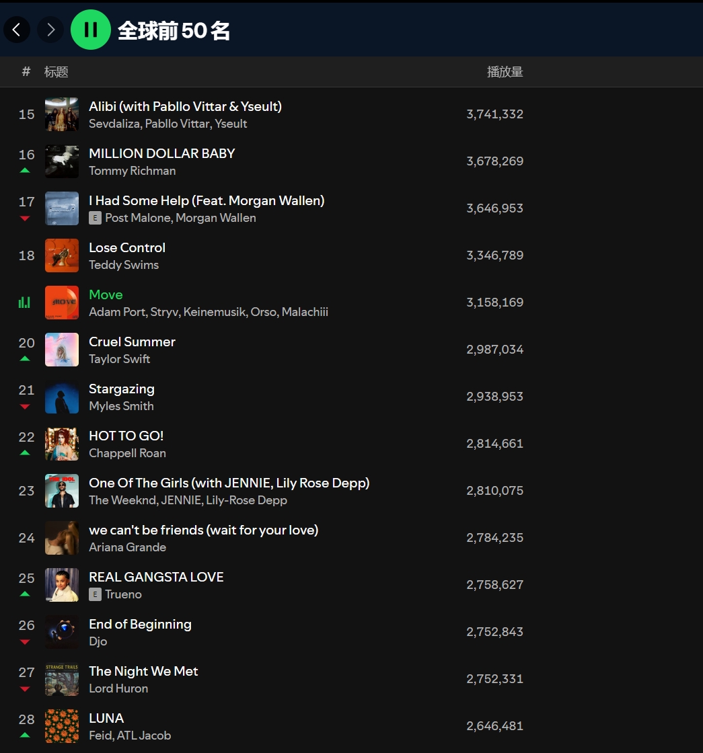This screenshot has height=753, width=703.
Task: Open the Stargazing blue cover art
Action: pyautogui.click(x=62, y=397)
